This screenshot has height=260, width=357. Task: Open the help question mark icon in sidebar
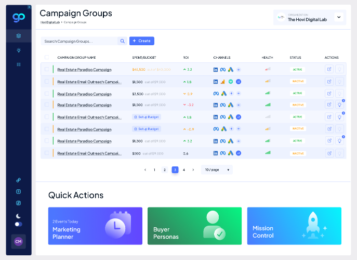(x=19, y=192)
